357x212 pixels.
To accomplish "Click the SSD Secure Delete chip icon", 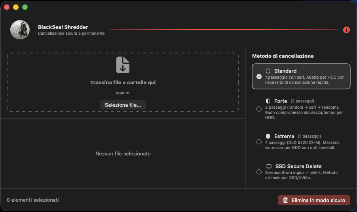I will point(268,167).
